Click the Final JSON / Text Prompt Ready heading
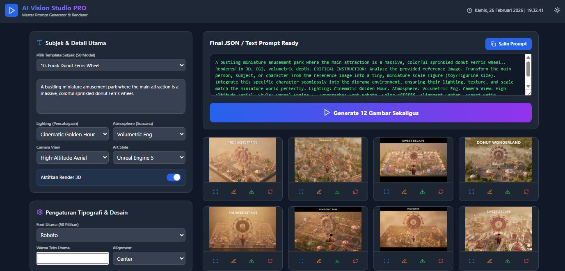 coord(254,43)
